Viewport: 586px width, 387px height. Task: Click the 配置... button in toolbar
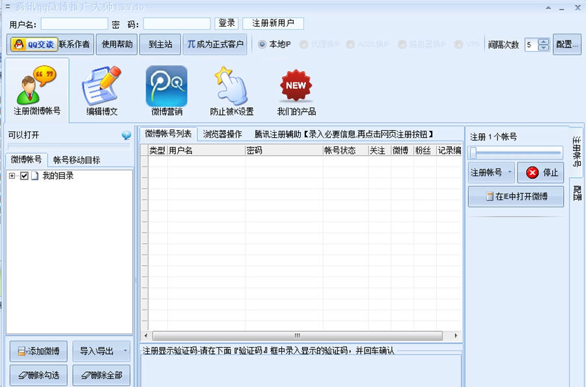pyautogui.click(x=567, y=44)
